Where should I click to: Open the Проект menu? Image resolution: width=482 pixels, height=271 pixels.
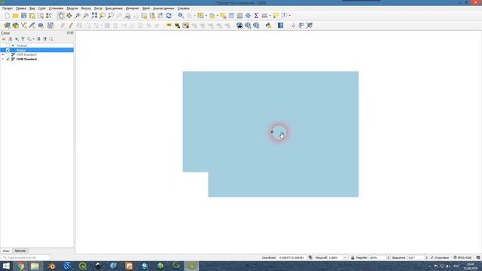[8, 8]
